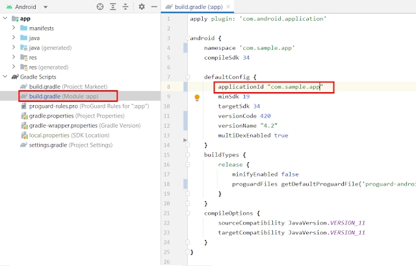Viewport: 416px width, 266px height.
Task: Close the build.gradle (:app) editor tab
Action: (227, 6)
